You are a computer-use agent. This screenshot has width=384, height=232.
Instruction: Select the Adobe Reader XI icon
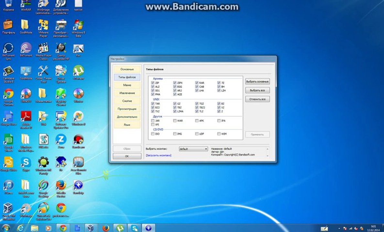pos(26,120)
